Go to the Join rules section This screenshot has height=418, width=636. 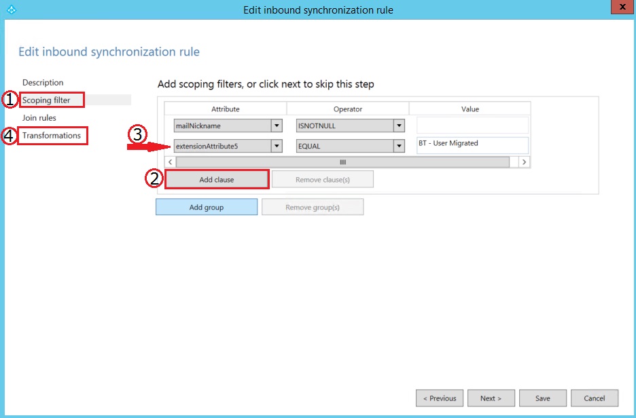click(39, 118)
